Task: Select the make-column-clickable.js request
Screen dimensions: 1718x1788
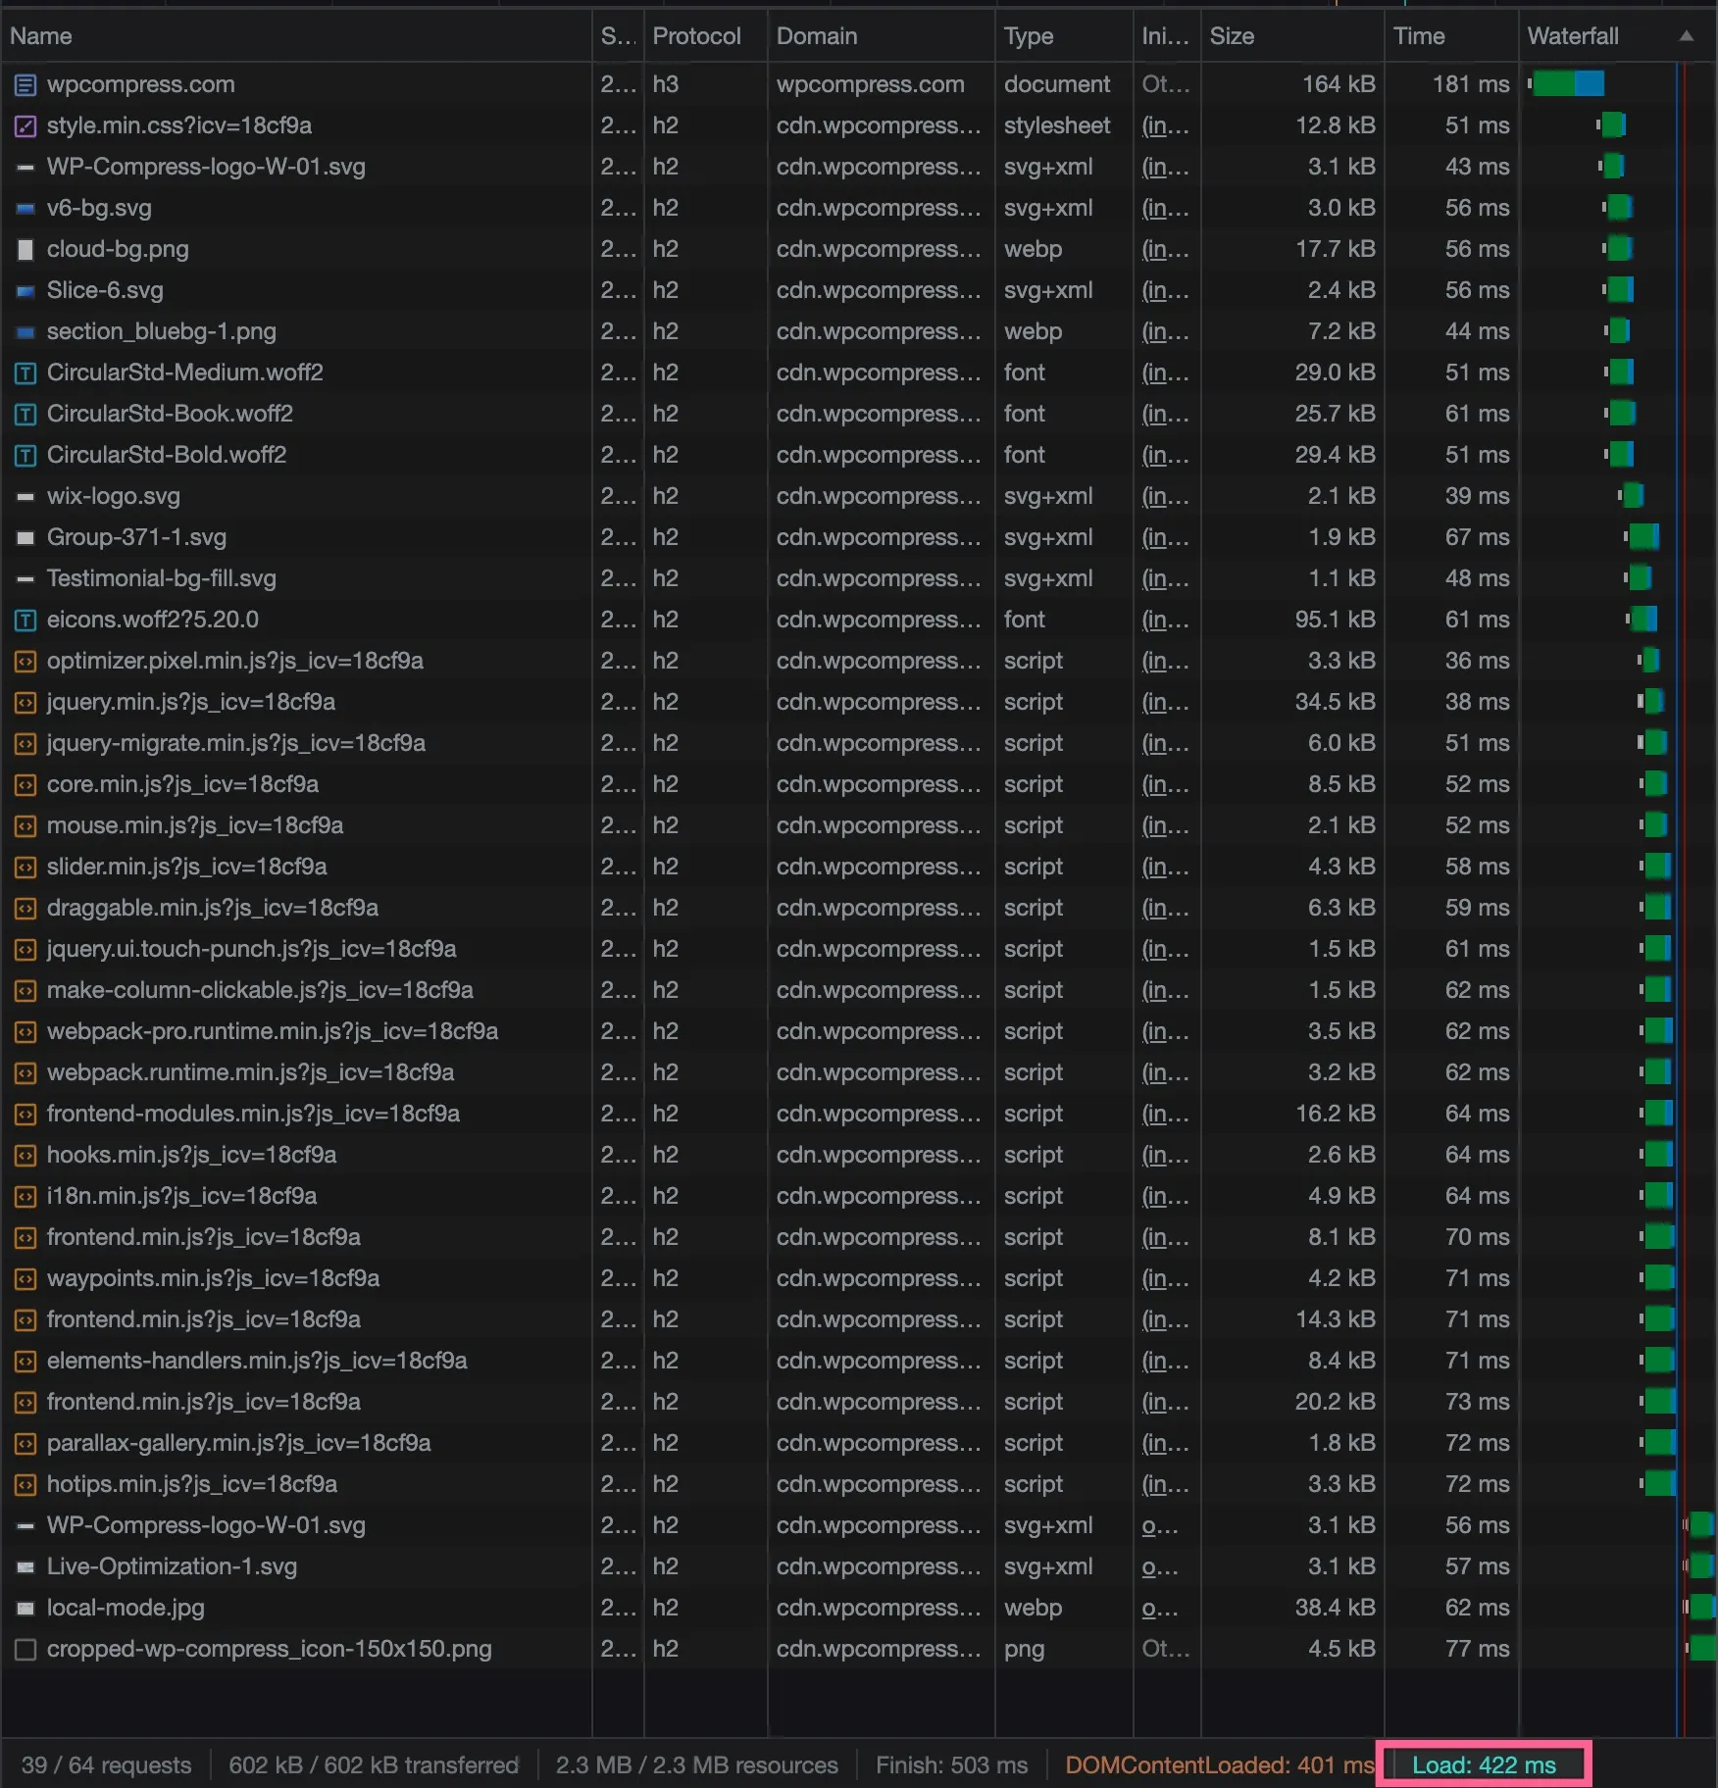Action: pyautogui.click(x=260, y=991)
